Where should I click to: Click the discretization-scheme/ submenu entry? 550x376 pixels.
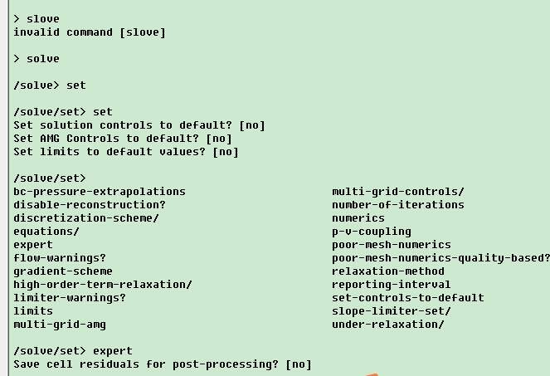[x=86, y=218]
